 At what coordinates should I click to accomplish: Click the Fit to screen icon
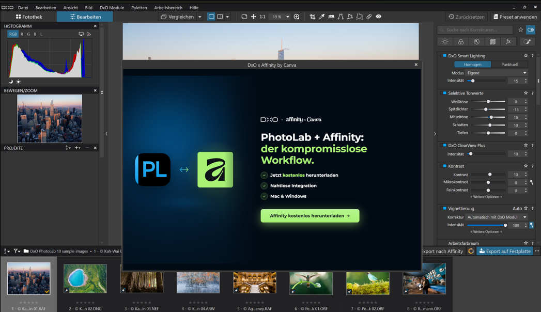(244, 17)
